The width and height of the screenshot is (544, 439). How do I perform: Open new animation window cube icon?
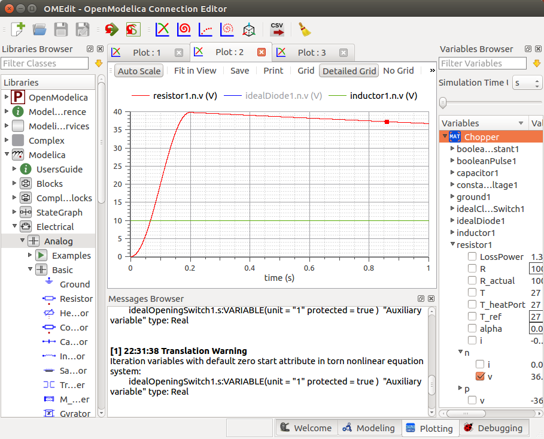click(x=249, y=30)
